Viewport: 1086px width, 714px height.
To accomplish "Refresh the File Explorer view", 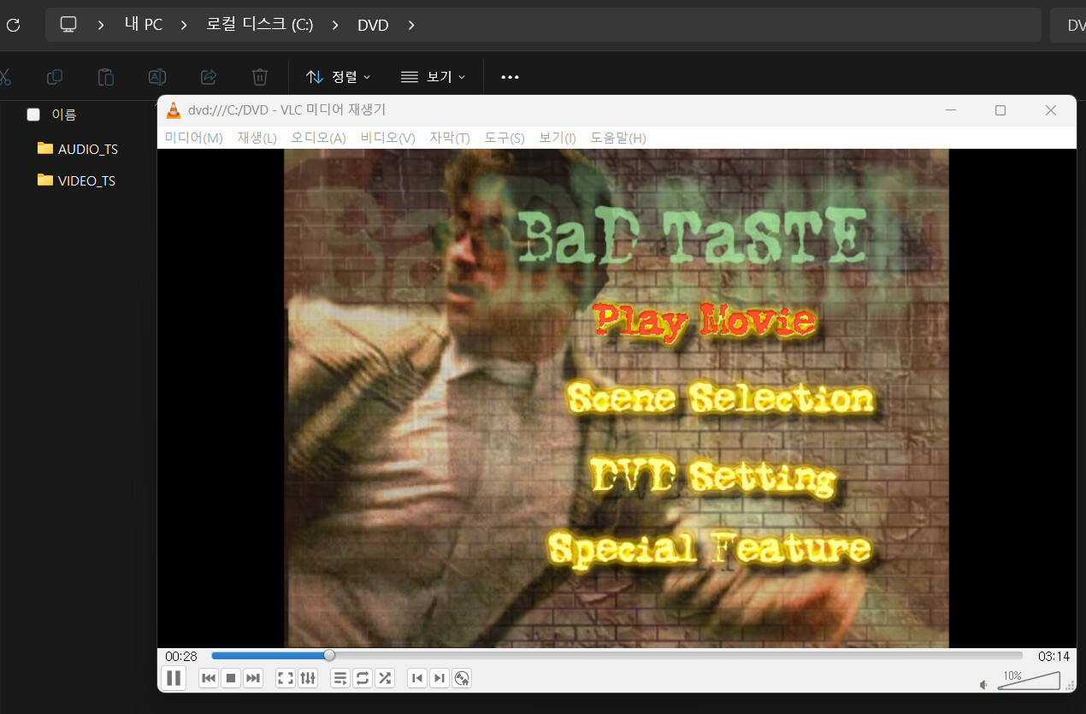I will [x=13, y=25].
